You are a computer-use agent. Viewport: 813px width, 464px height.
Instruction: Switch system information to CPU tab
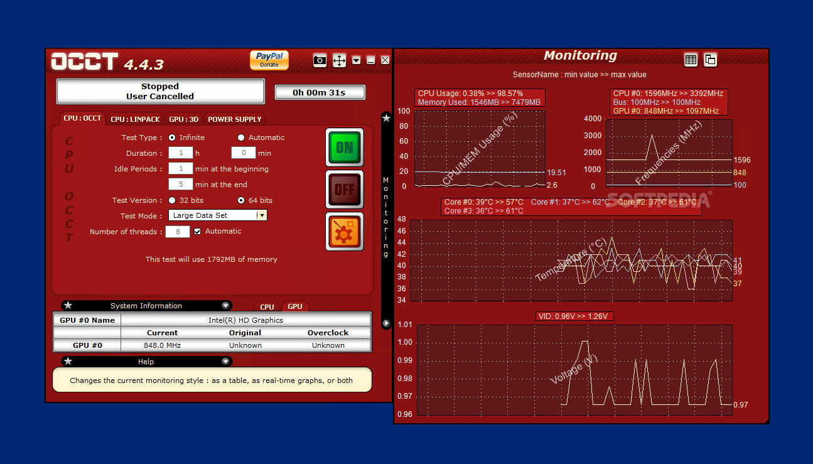pyautogui.click(x=267, y=307)
